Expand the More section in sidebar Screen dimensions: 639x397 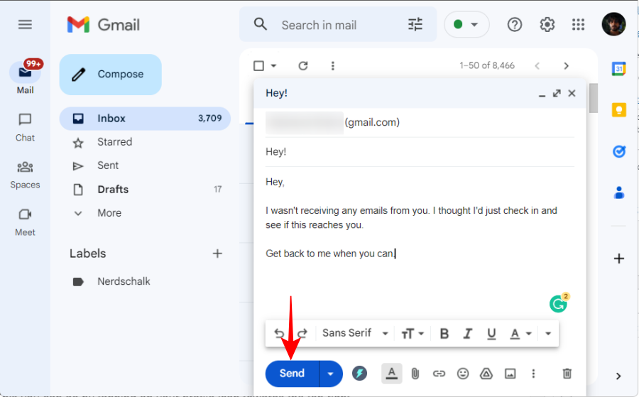(x=109, y=213)
